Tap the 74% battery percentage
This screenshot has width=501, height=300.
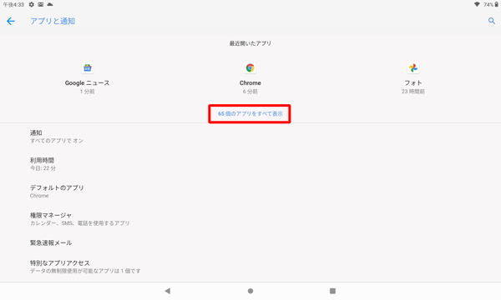coord(488,4)
